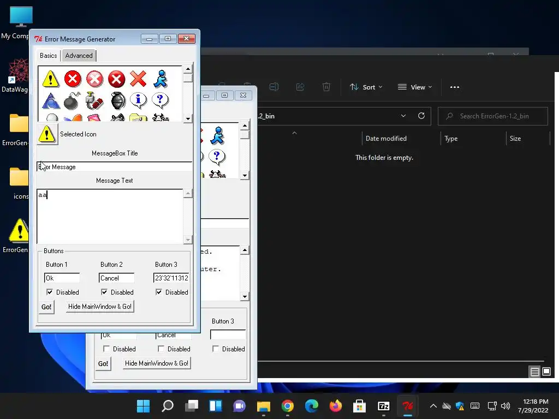The height and width of the screenshot is (419, 559).
Task: Click Hide MainWindow & Go! in background window
Action: click(x=157, y=363)
